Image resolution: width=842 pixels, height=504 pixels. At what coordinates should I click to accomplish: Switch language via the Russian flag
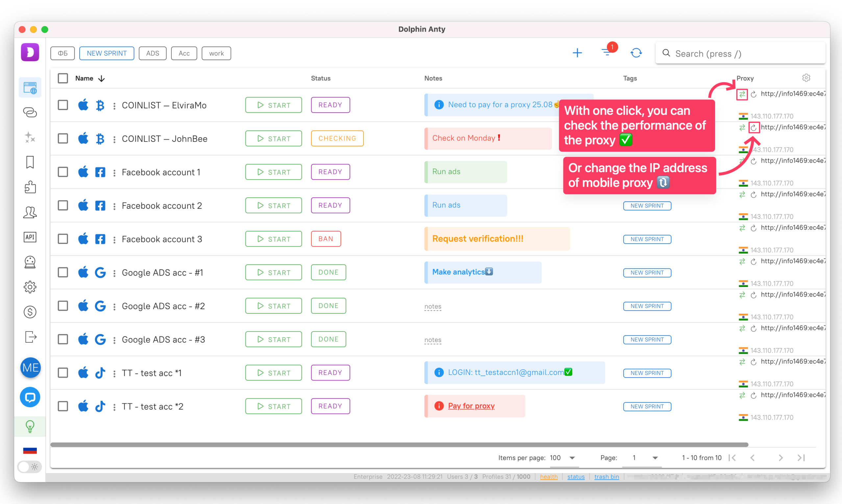click(x=30, y=450)
